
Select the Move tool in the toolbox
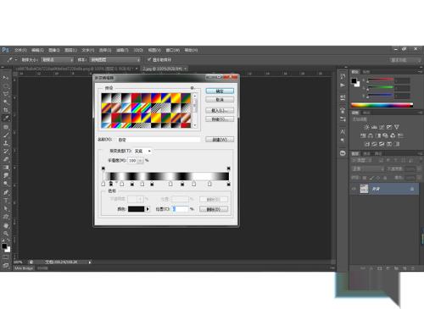tap(5, 78)
